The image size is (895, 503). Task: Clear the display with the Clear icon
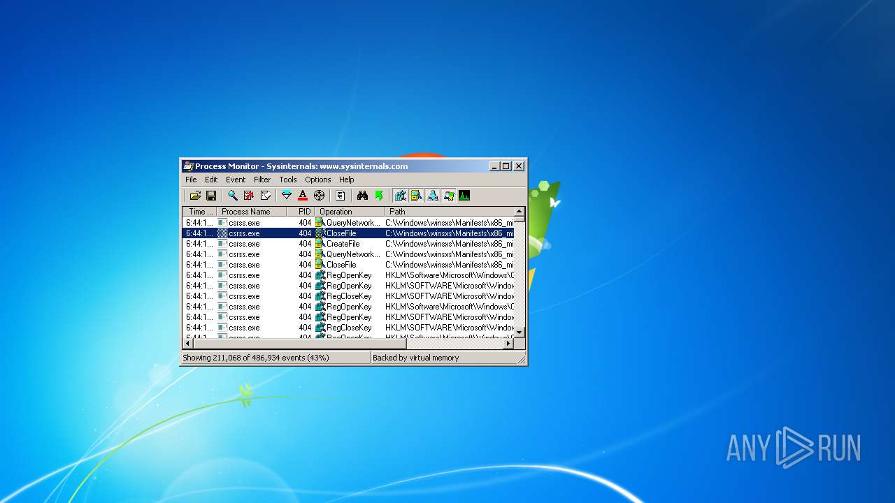[x=266, y=196]
